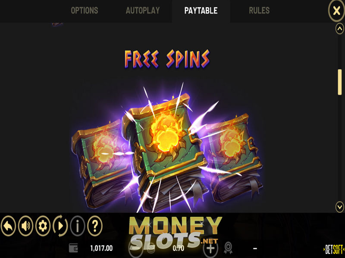Click the MoneySlots.net logo link
The height and width of the screenshot is (258, 345).
176,233
